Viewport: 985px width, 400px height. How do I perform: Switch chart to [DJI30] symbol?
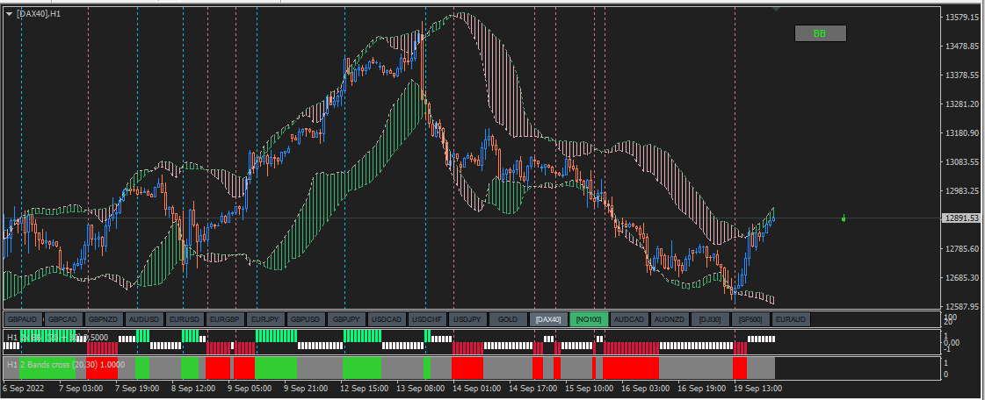(x=710, y=319)
